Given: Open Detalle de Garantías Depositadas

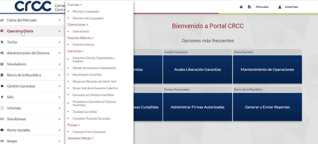Looking at the screenshot, I should click(94, 68).
